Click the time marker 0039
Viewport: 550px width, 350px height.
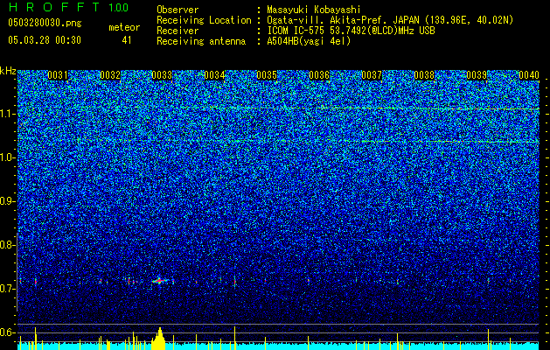pyautogui.click(x=477, y=75)
